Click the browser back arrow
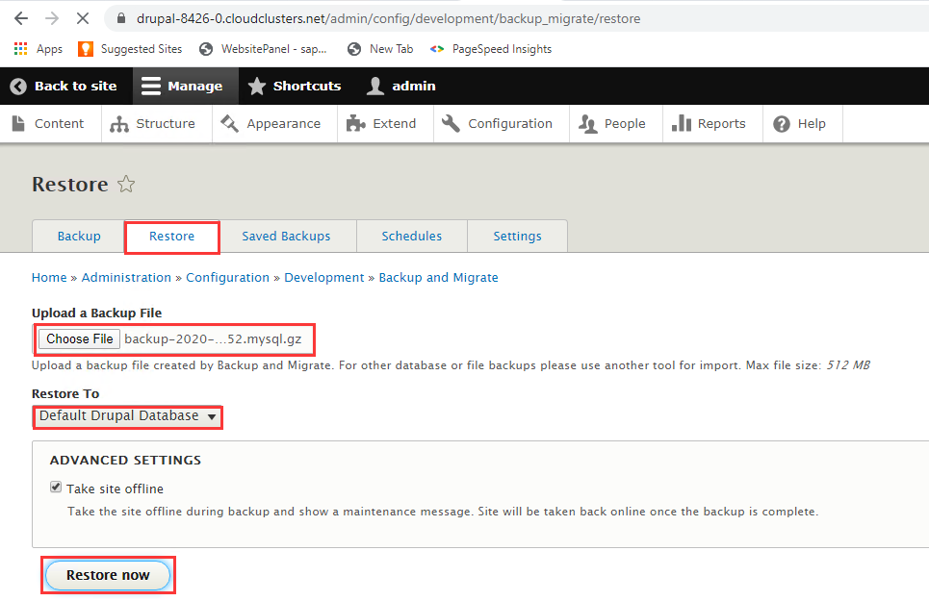Screen dimensions: 929x601 [20, 18]
